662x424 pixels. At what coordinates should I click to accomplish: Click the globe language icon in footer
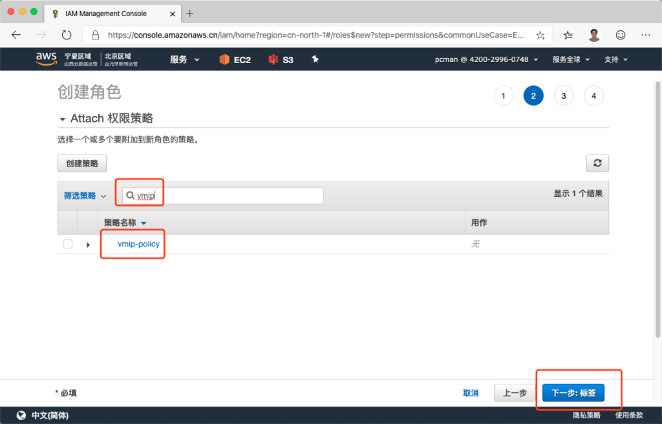21,415
